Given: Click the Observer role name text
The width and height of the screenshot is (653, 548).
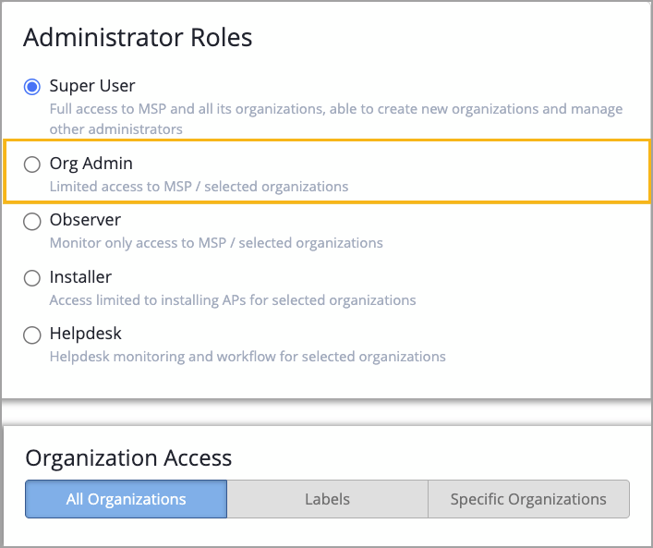Looking at the screenshot, I should (x=85, y=220).
